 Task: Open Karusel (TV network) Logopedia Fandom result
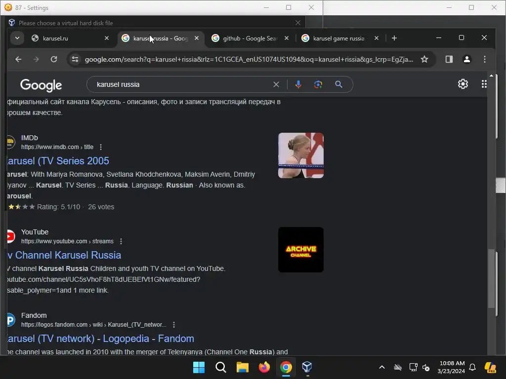click(x=101, y=339)
